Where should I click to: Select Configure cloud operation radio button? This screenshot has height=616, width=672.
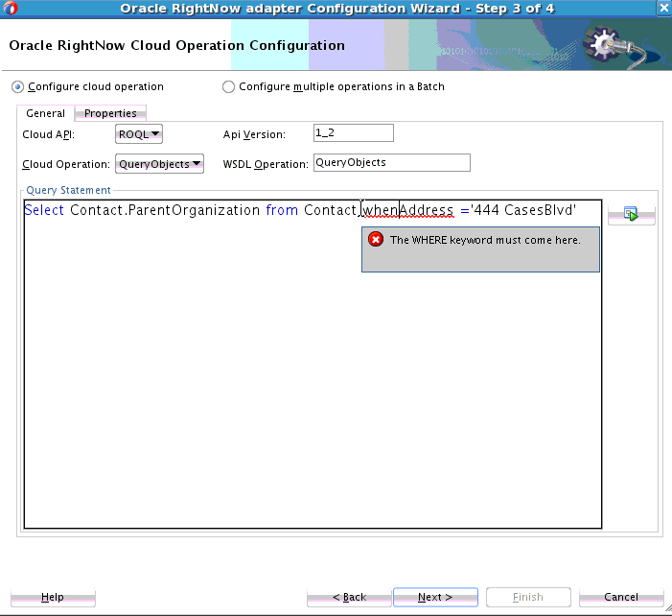[17, 87]
